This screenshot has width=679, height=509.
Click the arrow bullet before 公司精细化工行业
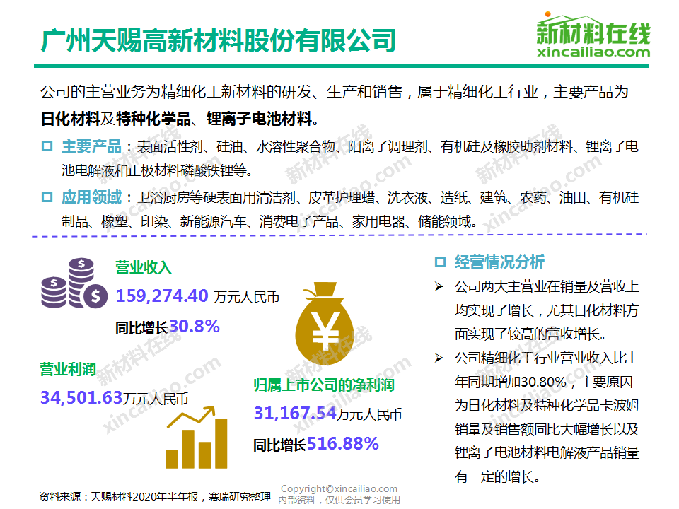coord(439,358)
